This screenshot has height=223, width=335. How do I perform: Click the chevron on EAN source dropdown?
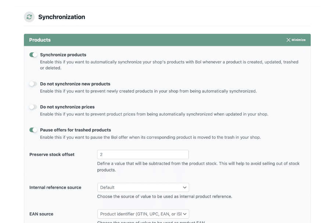point(184,214)
